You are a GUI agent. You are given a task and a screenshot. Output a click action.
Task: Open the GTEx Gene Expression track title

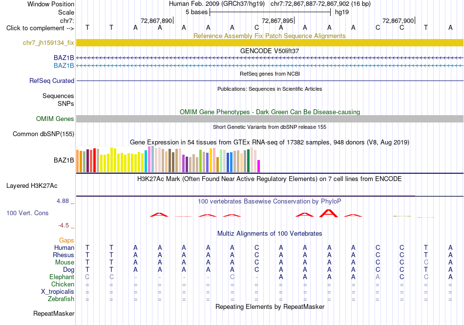(x=269, y=142)
